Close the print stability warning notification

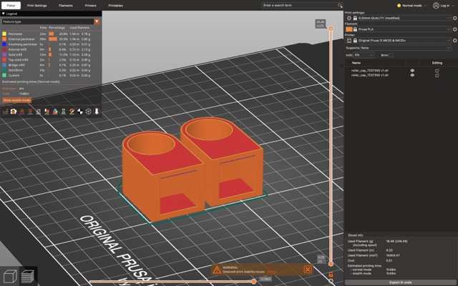307,270
